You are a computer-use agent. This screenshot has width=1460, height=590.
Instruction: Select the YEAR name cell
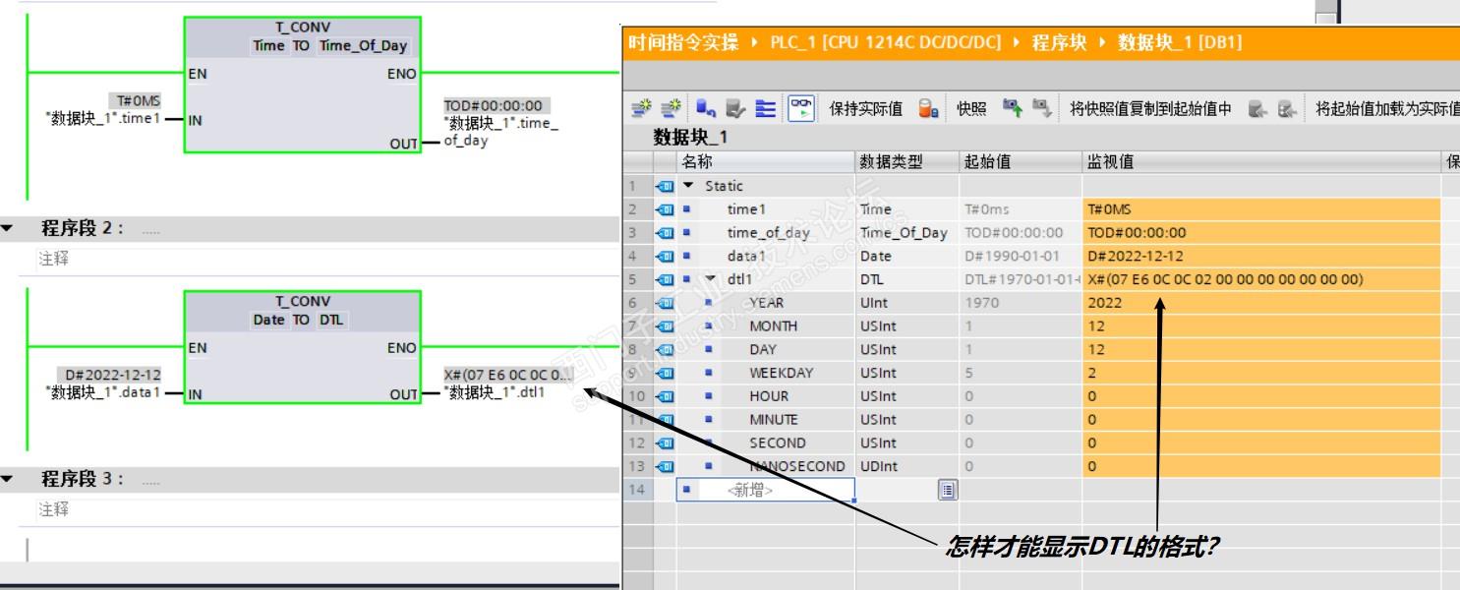766,303
